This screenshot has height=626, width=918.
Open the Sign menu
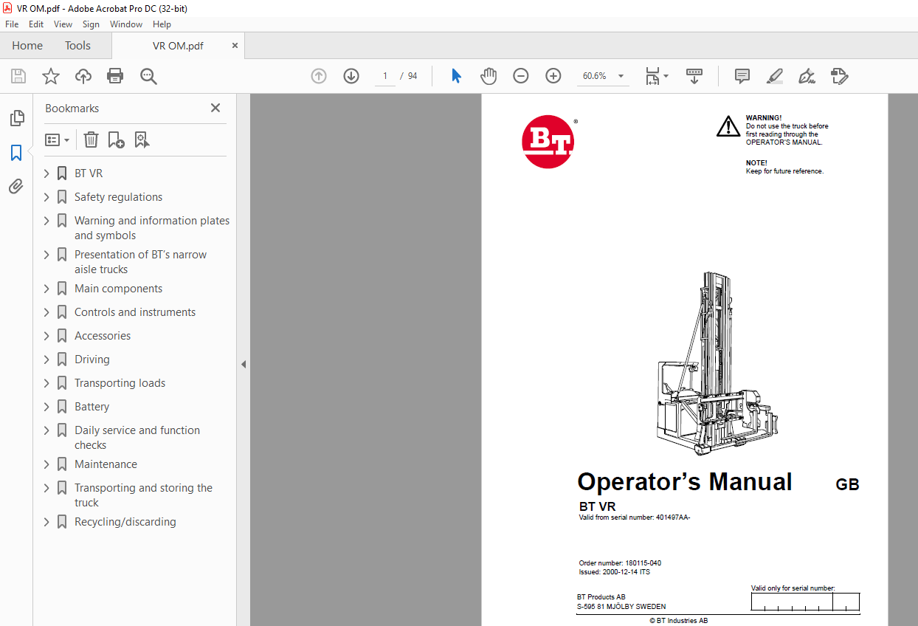pos(91,24)
